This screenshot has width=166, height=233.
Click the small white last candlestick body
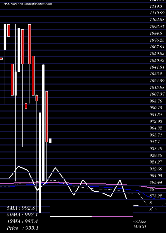50,140
